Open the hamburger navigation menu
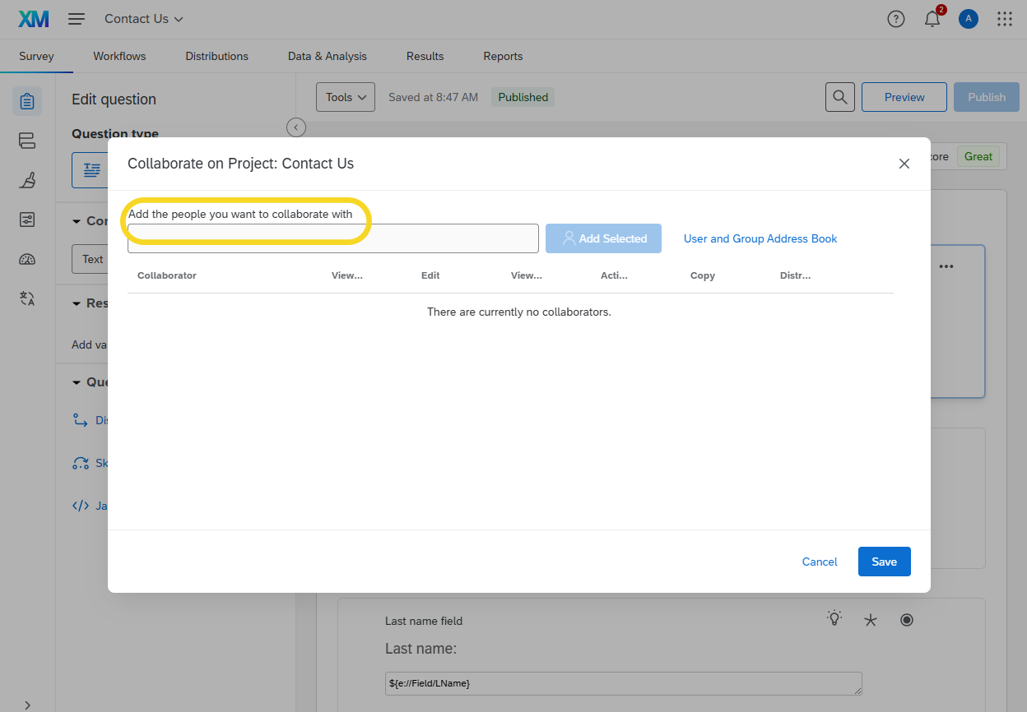 click(x=77, y=19)
